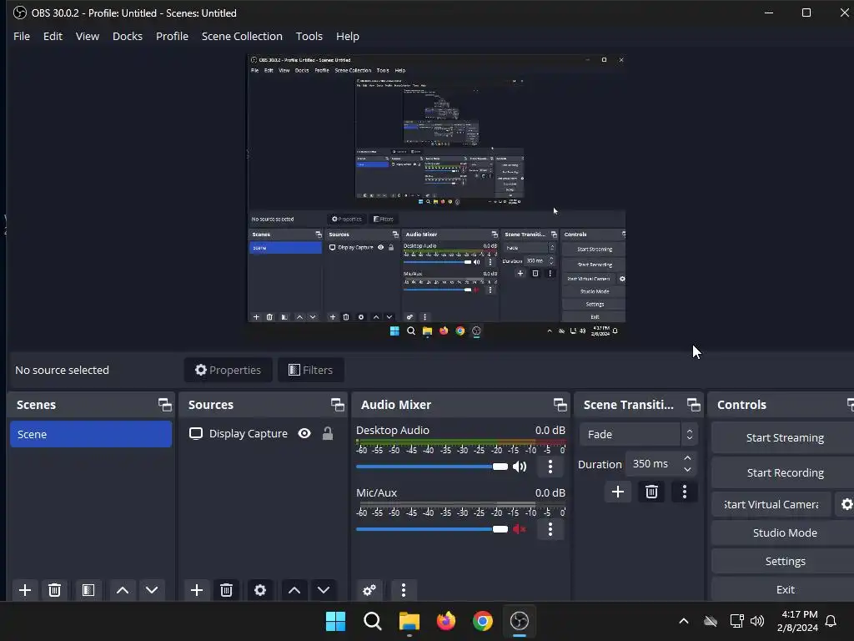Click the Display Capture monitor icon
Screen dimensions: 854x641
point(195,433)
